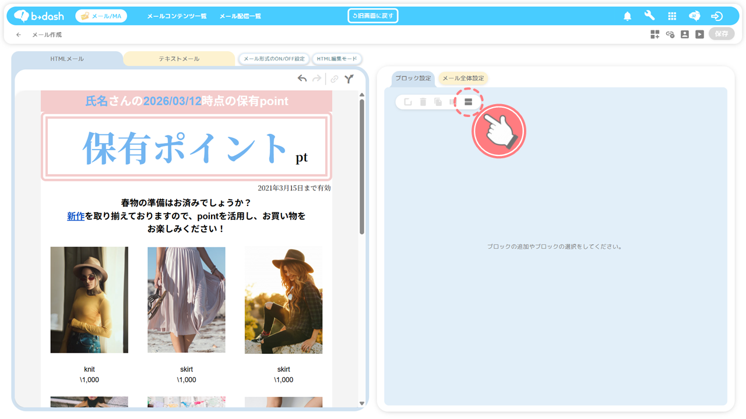The height and width of the screenshot is (419, 746).
Task: Select the メール全体設定 tab
Action: (x=463, y=79)
